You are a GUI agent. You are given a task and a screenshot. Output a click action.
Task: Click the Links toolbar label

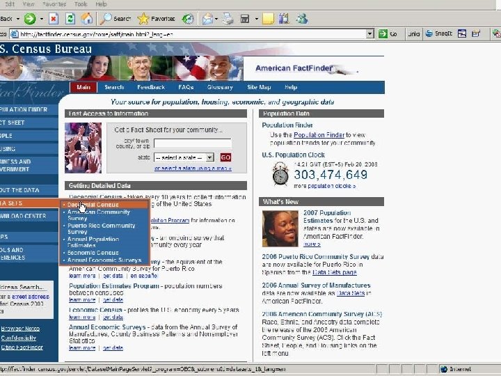click(x=414, y=33)
